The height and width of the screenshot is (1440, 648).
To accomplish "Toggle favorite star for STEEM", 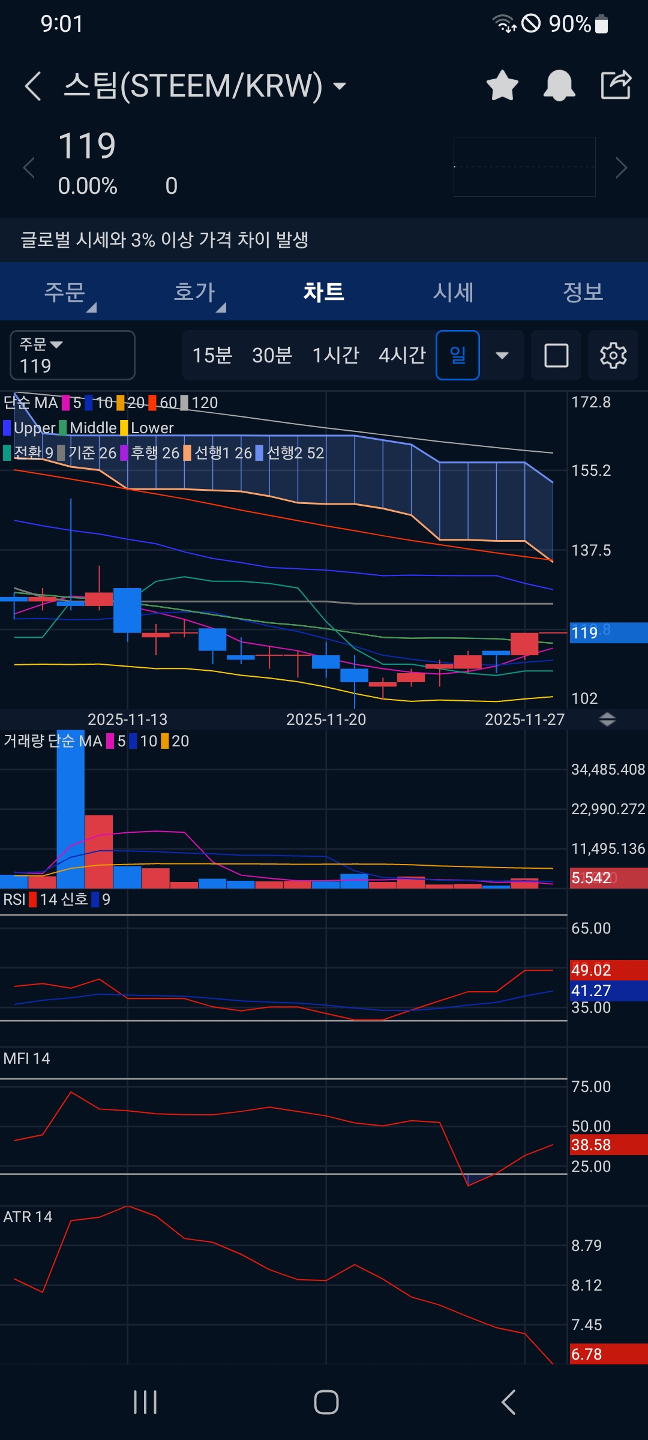I will 502,85.
